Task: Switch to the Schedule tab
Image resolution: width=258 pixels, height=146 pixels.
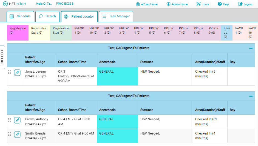Action: pyautogui.click(x=20, y=16)
